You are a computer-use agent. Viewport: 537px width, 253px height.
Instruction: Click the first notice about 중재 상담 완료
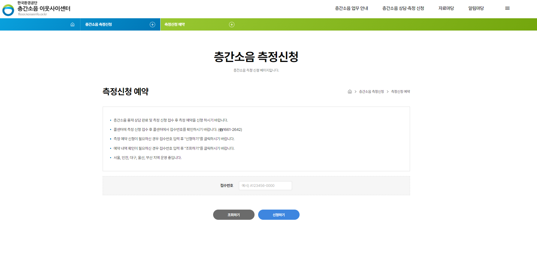coord(171,120)
